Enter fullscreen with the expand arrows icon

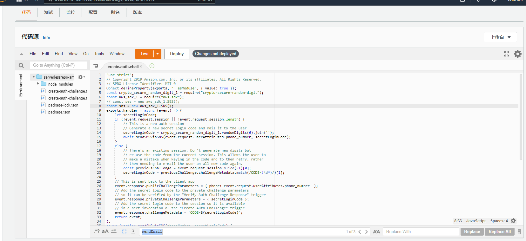(507, 54)
